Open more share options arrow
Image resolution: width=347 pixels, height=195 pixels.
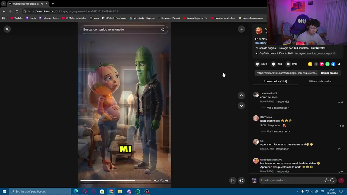339,64
